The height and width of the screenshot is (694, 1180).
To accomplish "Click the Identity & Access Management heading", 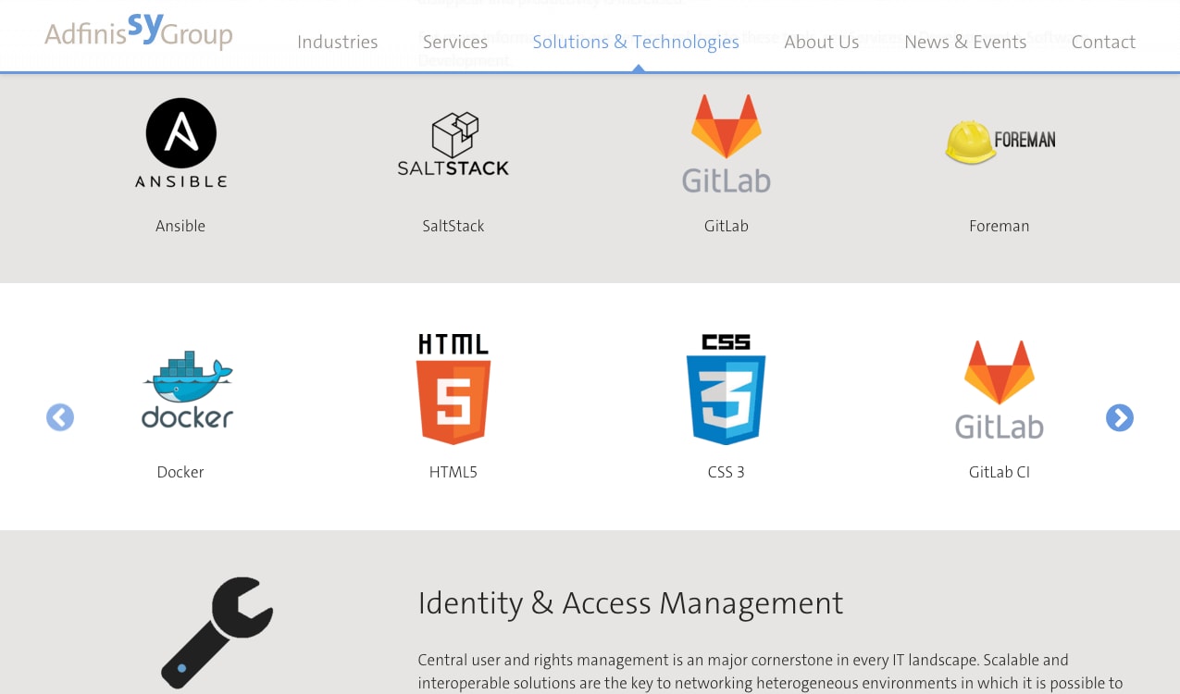I will tap(630, 603).
